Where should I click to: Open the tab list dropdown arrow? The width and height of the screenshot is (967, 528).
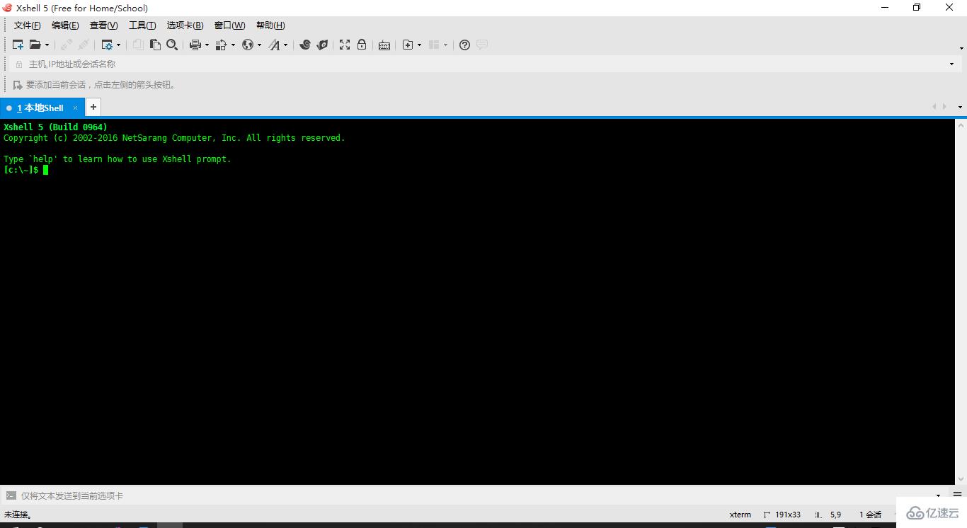tap(960, 108)
